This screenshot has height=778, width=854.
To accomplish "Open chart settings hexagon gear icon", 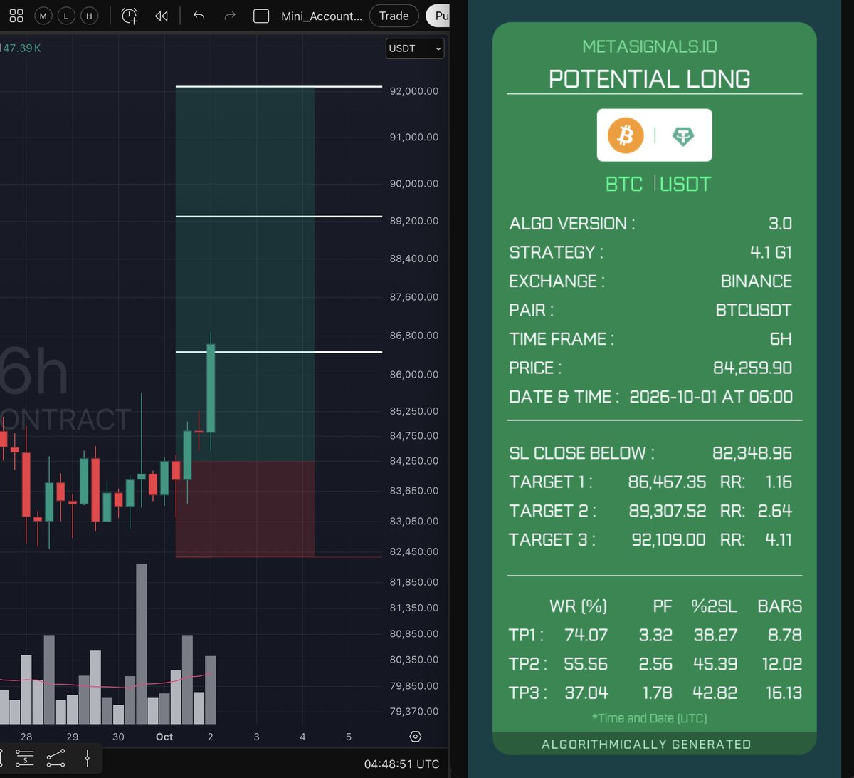I will coord(416,737).
